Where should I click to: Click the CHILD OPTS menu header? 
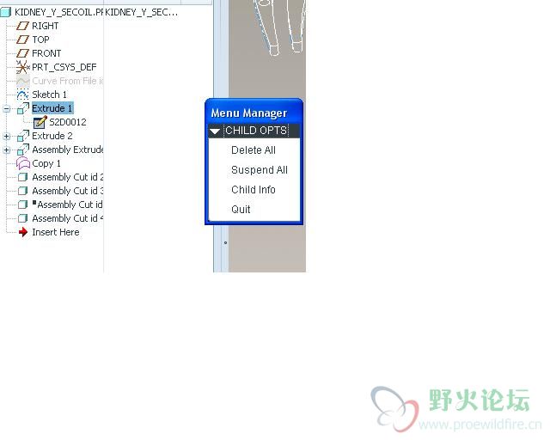click(254, 131)
